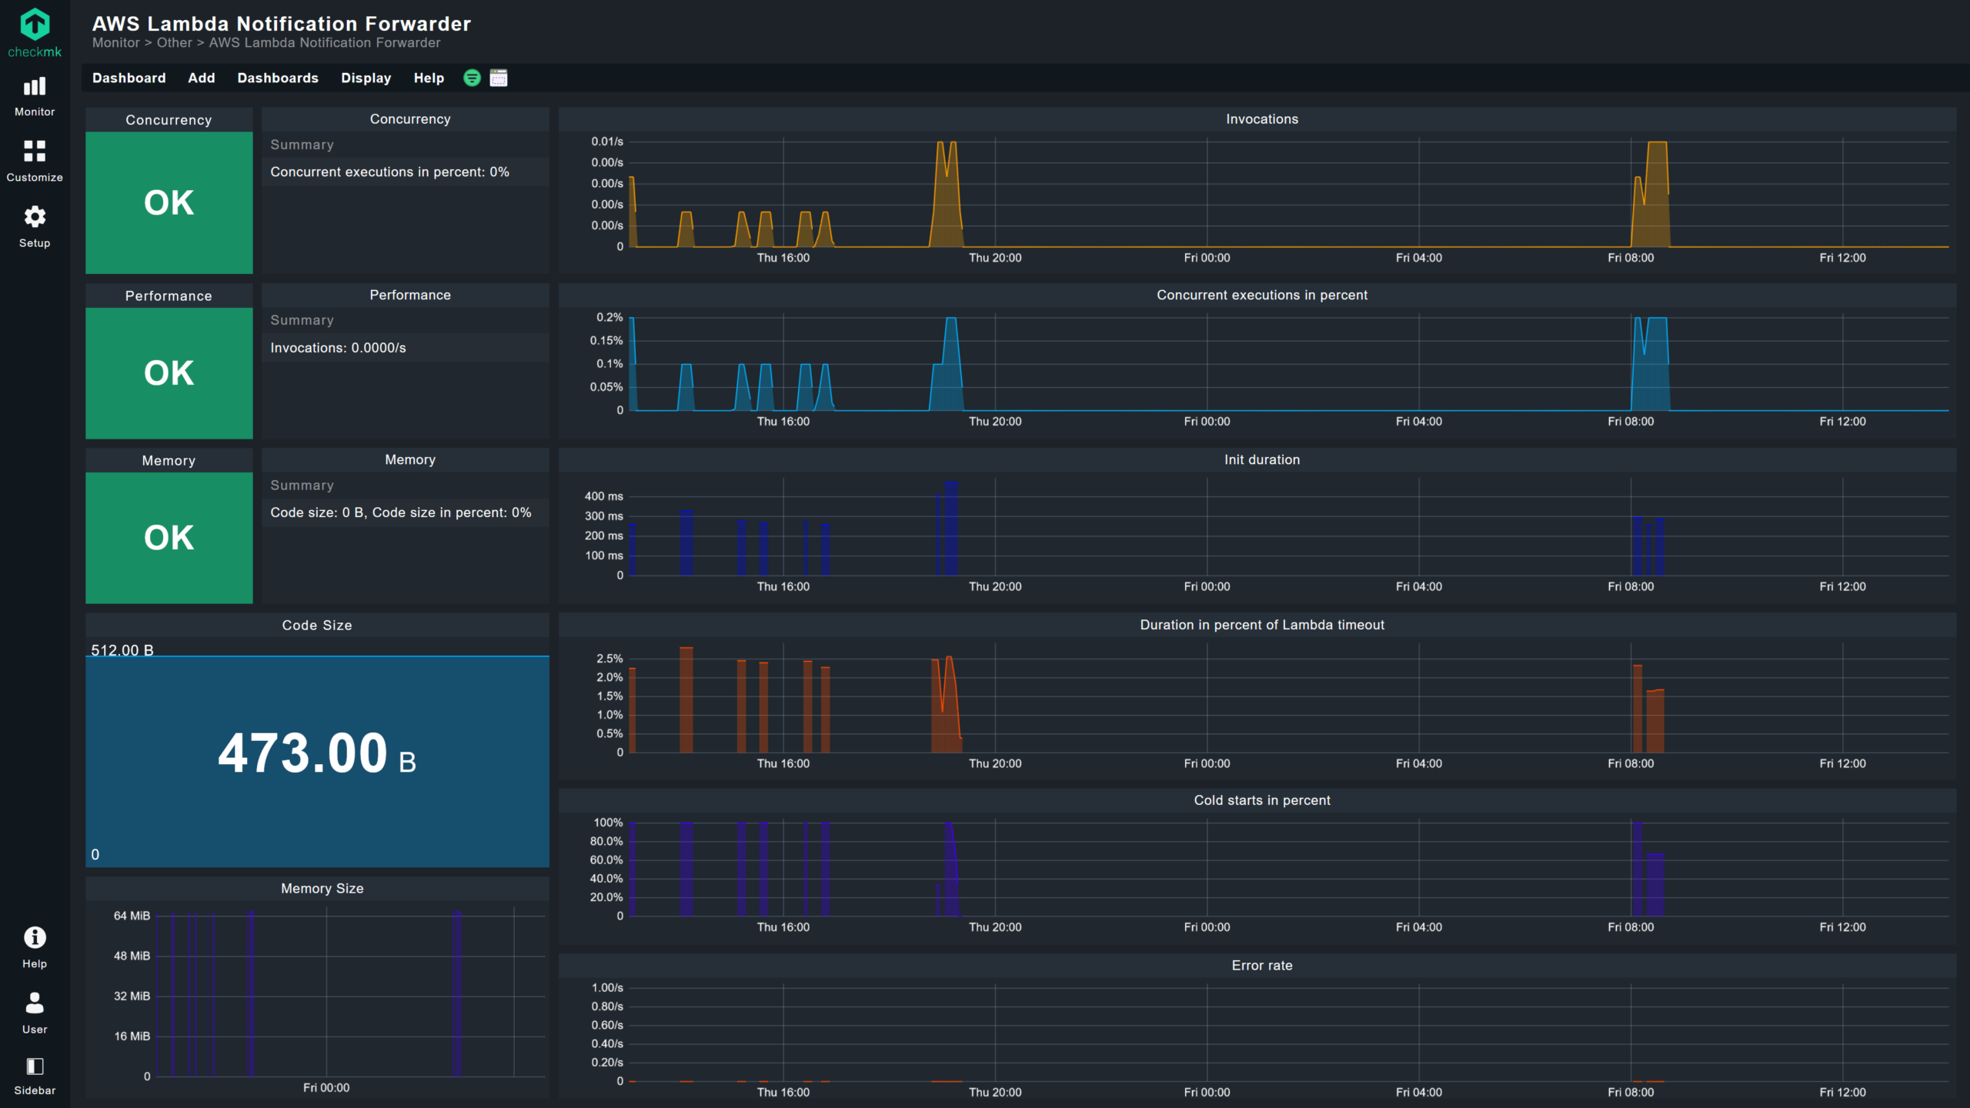This screenshot has height=1108, width=1970.
Task: Click the Error rate graph title
Action: pyautogui.click(x=1262, y=966)
